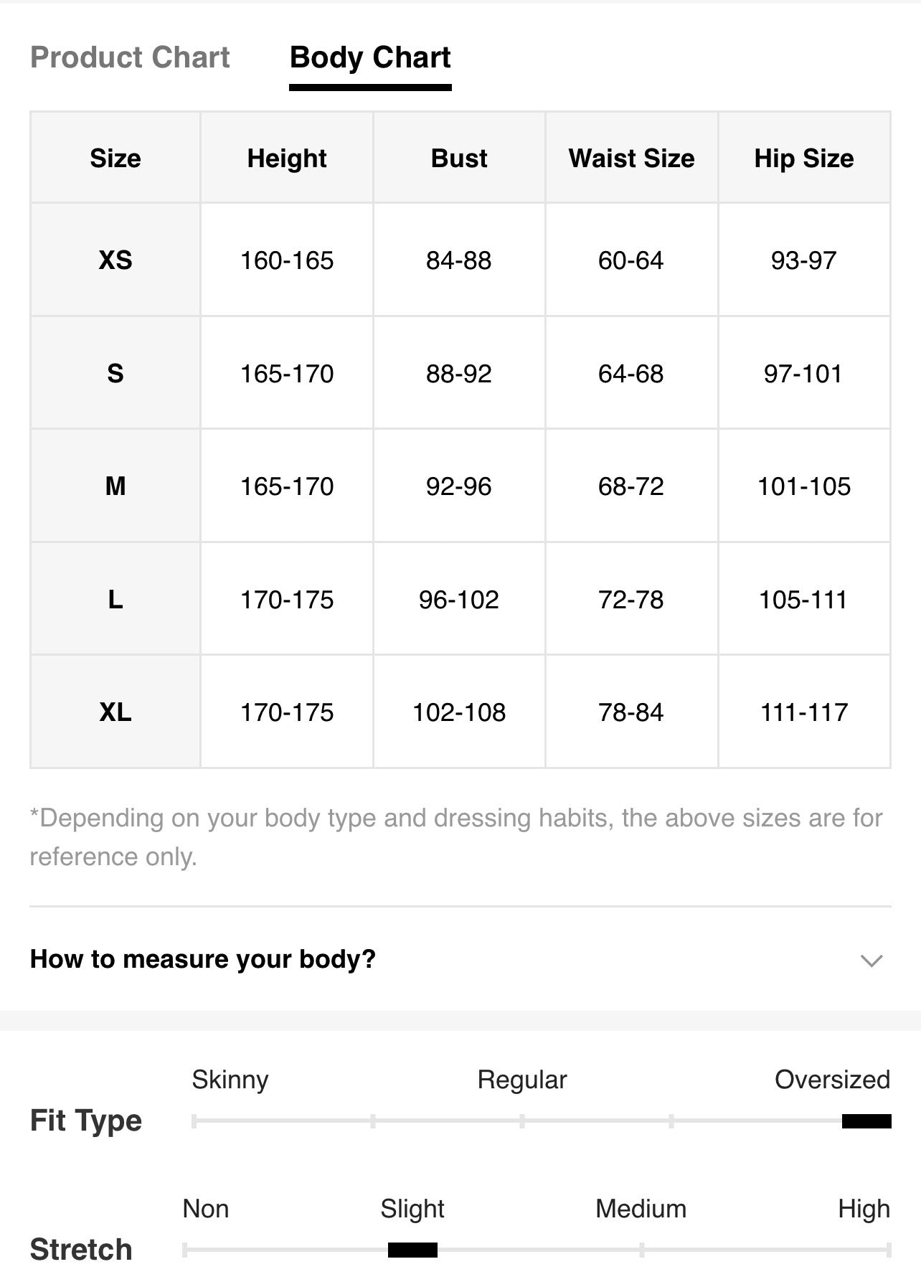Click the Height column header
This screenshot has width=921, height=1287.
click(x=287, y=158)
